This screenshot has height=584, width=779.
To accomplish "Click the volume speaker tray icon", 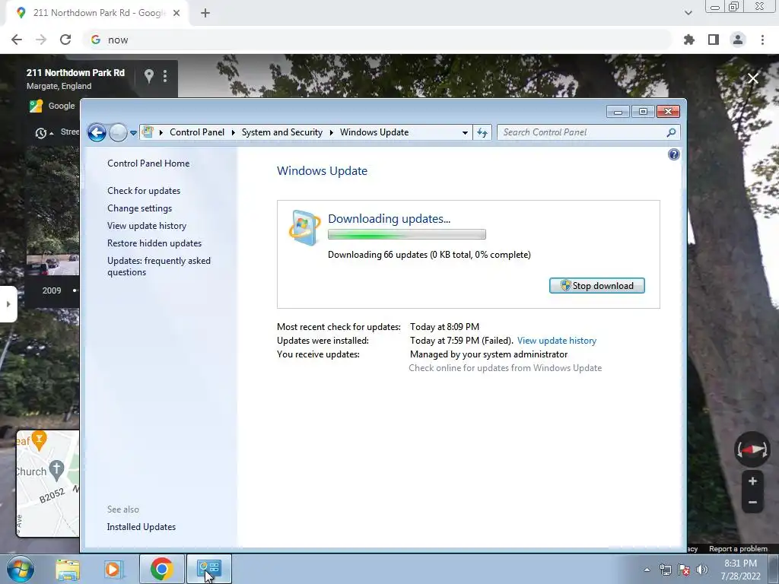I will click(702, 570).
